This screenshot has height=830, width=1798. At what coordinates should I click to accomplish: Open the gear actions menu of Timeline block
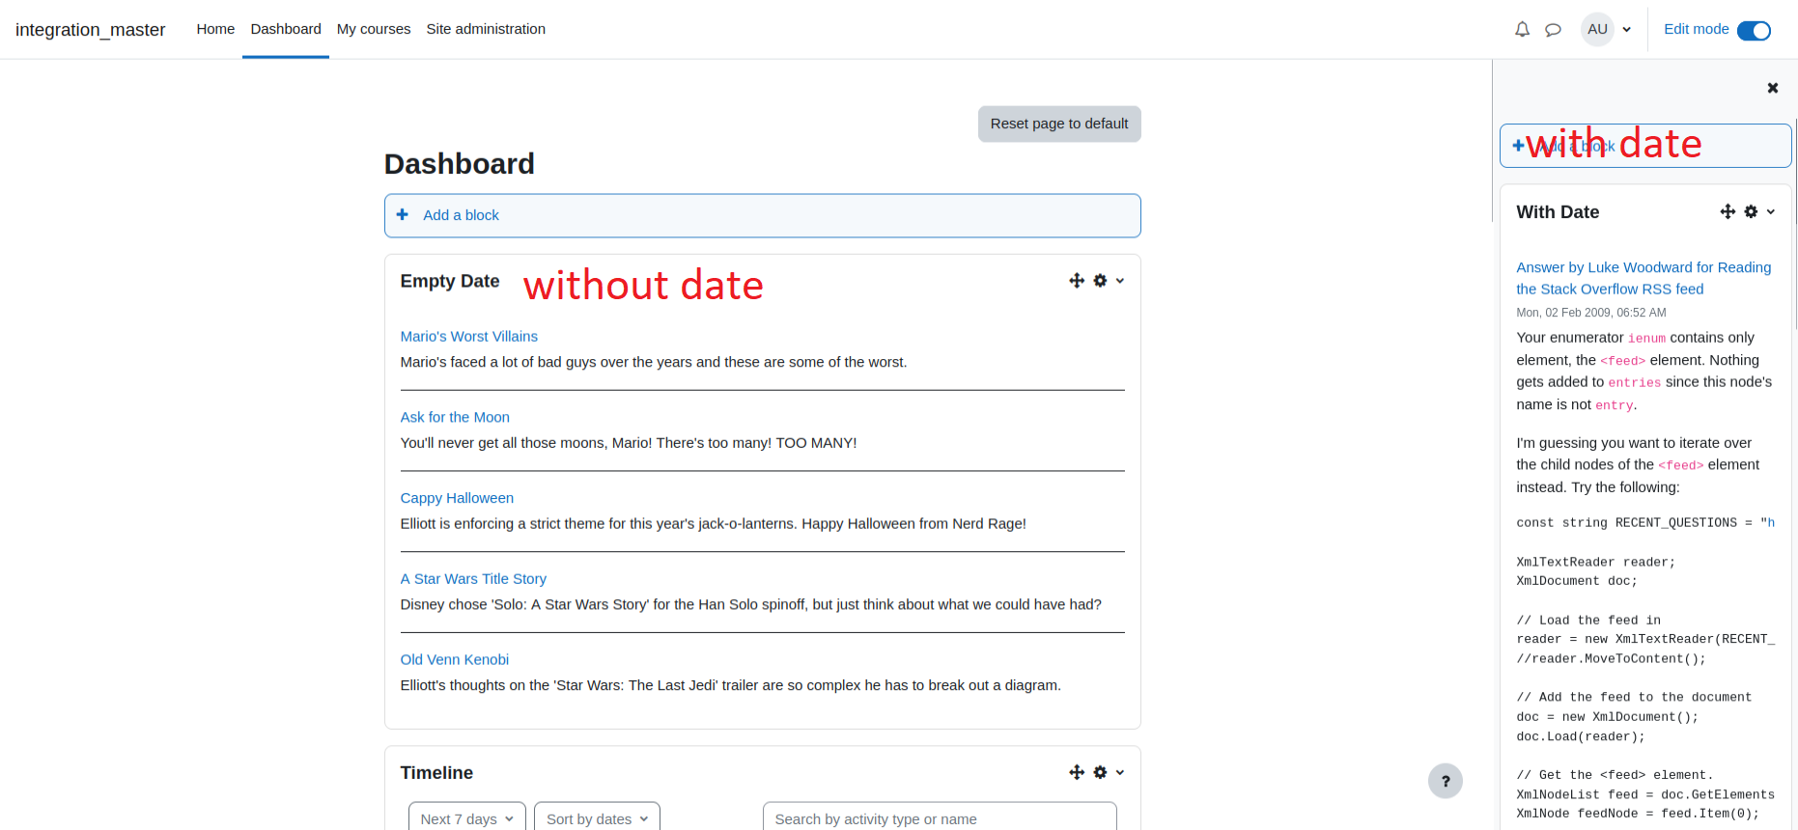pos(1100,772)
